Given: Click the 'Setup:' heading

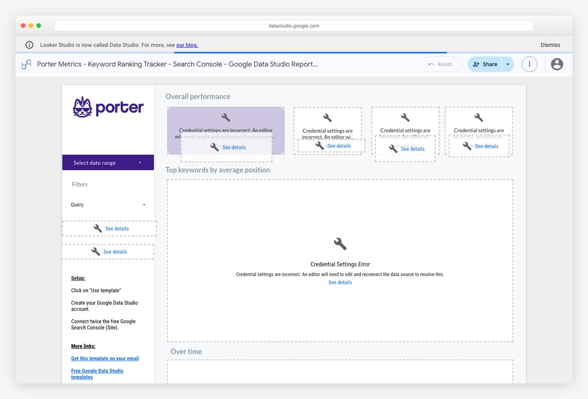Looking at the screenshot, I should (78, 278).
